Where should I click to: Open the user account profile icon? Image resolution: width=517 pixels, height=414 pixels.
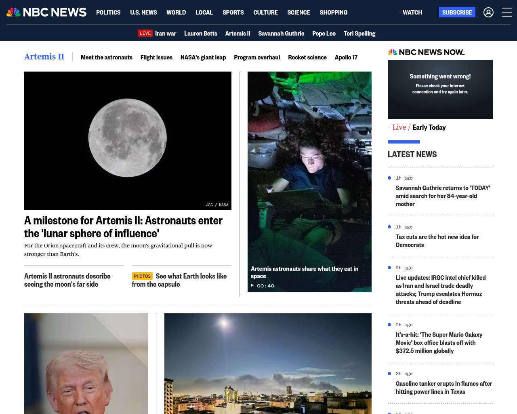point(488,13)
